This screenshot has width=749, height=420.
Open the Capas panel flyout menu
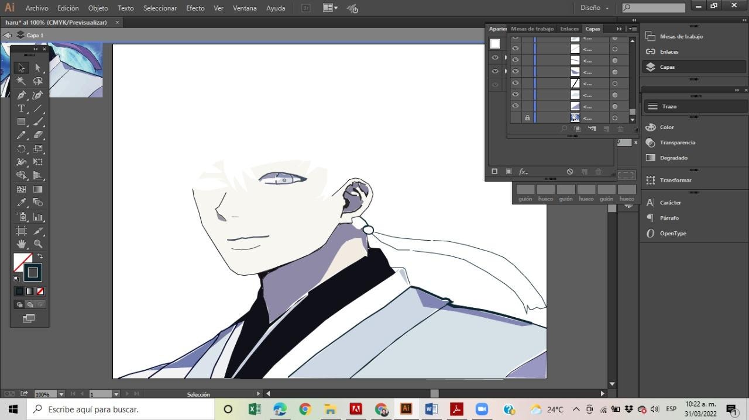click(633, 29)
